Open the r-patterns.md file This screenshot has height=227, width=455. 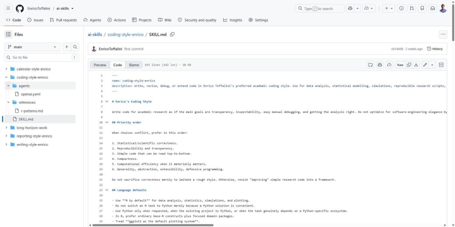pyautogui.click(x=32, y=111)
